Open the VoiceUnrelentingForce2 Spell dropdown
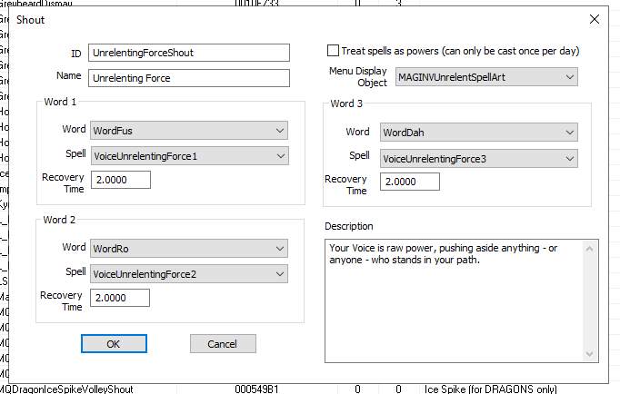The width and height of the screenshot is (620, 394). (x=189, y=272)
